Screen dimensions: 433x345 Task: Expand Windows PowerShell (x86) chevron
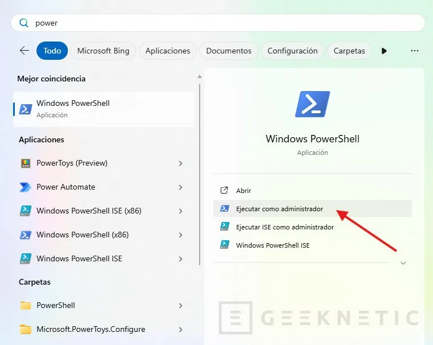180,235
